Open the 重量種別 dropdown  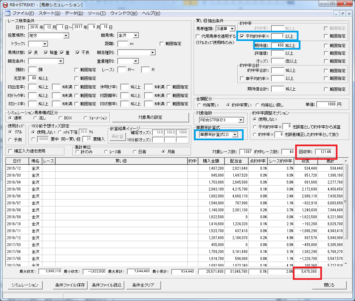click(x=136, y=62)
